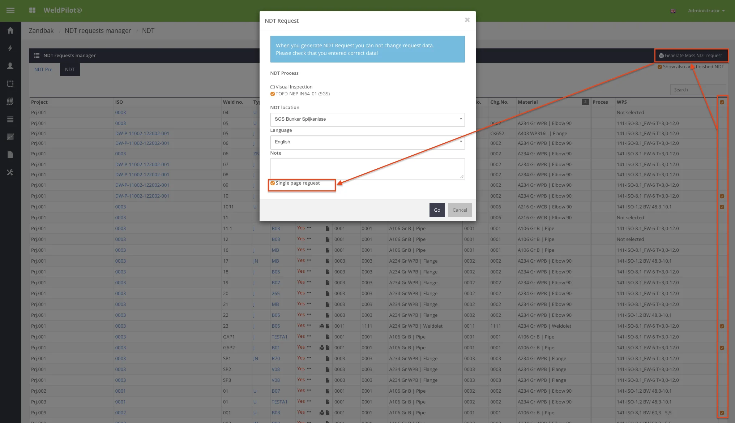
Task: Switch to NDT Pre tab
Action: (x=43, y=69)
